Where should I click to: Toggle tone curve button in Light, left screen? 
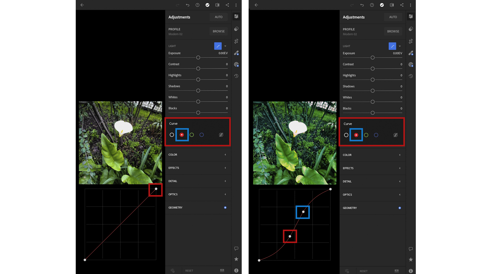coord(218,46)
